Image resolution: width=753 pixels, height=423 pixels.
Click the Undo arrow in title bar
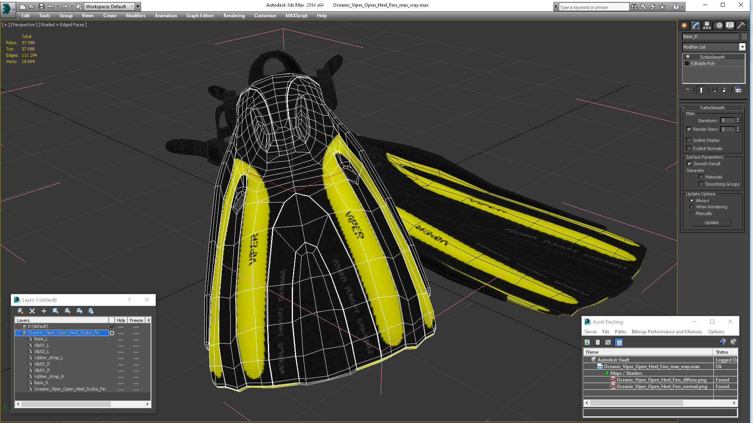pyautogui.click(x=51, y=6)
